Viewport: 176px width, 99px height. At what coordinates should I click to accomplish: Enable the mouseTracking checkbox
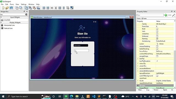(x=157, y=46)
